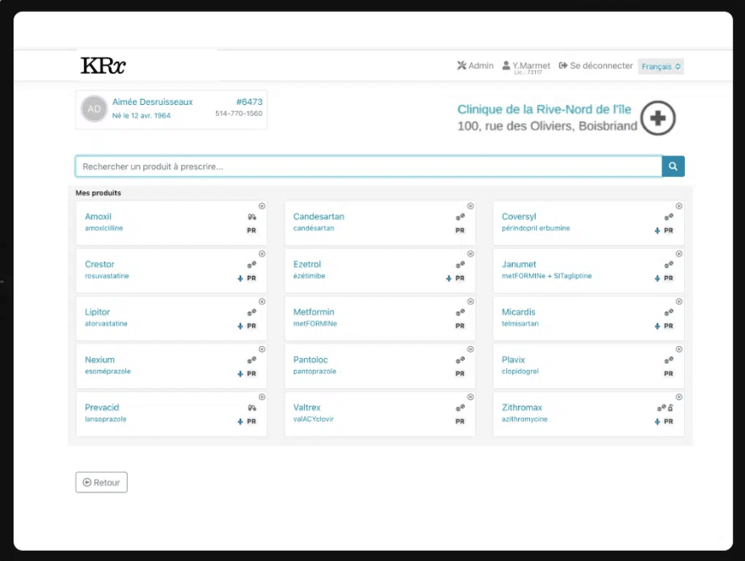Image resolution: width=745 pixels, height=561 pixels.
Task: Click the KRx logo
Action: (103, 66)
